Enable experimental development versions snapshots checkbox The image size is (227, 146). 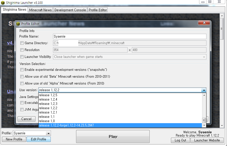[22, 70]
